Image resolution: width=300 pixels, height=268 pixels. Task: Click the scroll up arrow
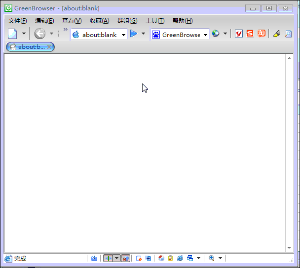click(x=289, y=58)
